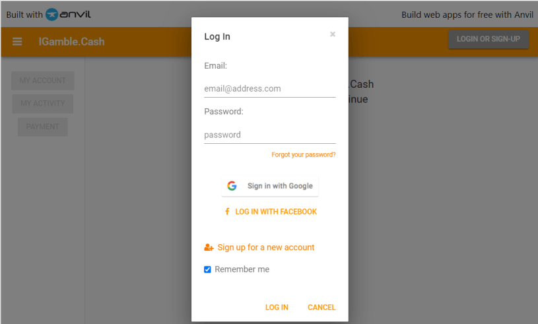Click the Remember me label
Viewport: 538px width, 324px height.
click(242, 269)
